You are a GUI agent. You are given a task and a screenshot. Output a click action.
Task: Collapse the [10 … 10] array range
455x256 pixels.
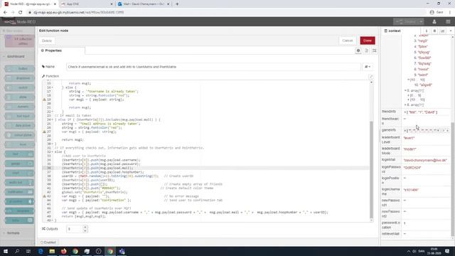pos(408,80)
